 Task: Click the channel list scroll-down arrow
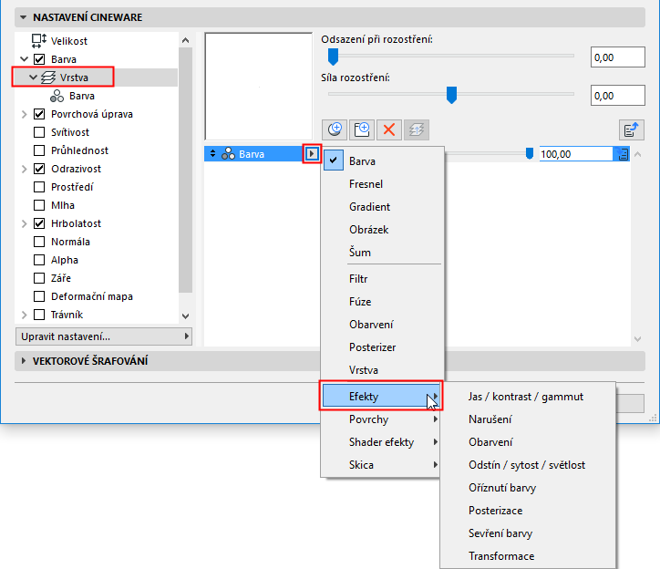click(185, 316)
